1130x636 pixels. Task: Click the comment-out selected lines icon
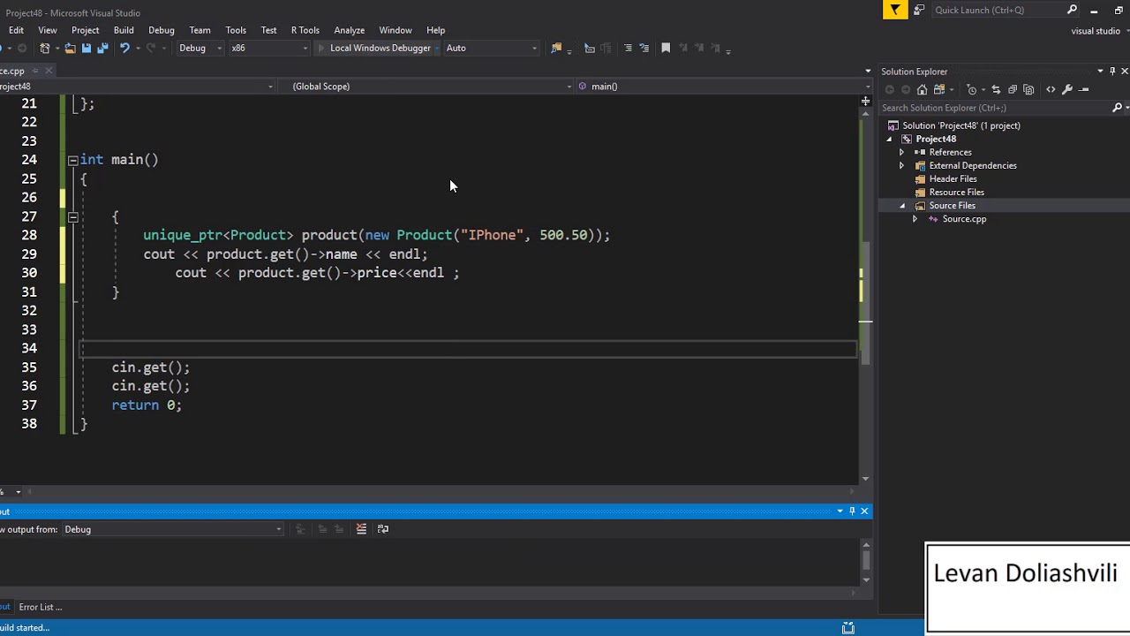(x=628, y=48)
